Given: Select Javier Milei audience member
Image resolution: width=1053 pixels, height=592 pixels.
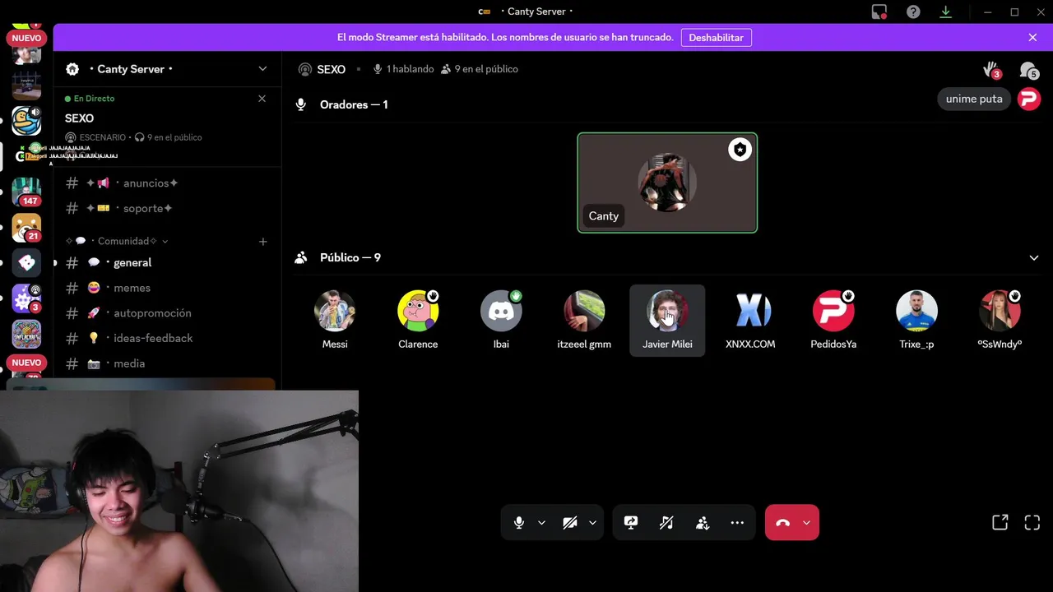Looking at the screenshot, I should 667,320.
